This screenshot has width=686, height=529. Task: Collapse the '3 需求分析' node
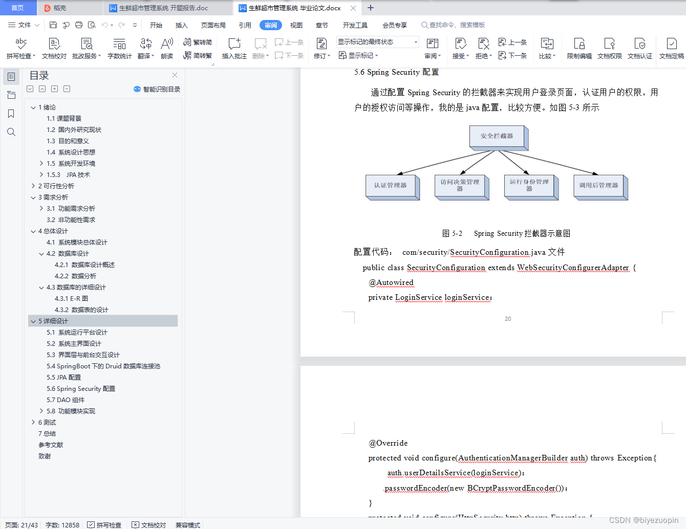point(33,197)
